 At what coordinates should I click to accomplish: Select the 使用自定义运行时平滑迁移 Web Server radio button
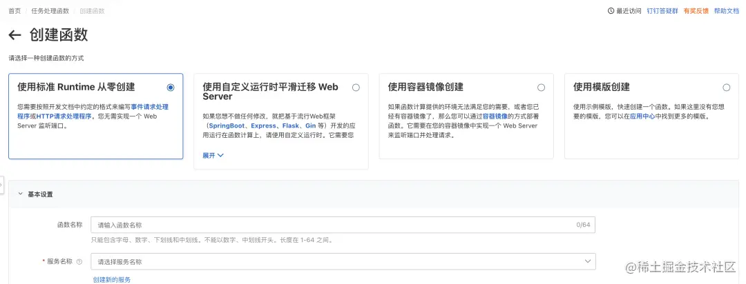click(x=356, y=88)
